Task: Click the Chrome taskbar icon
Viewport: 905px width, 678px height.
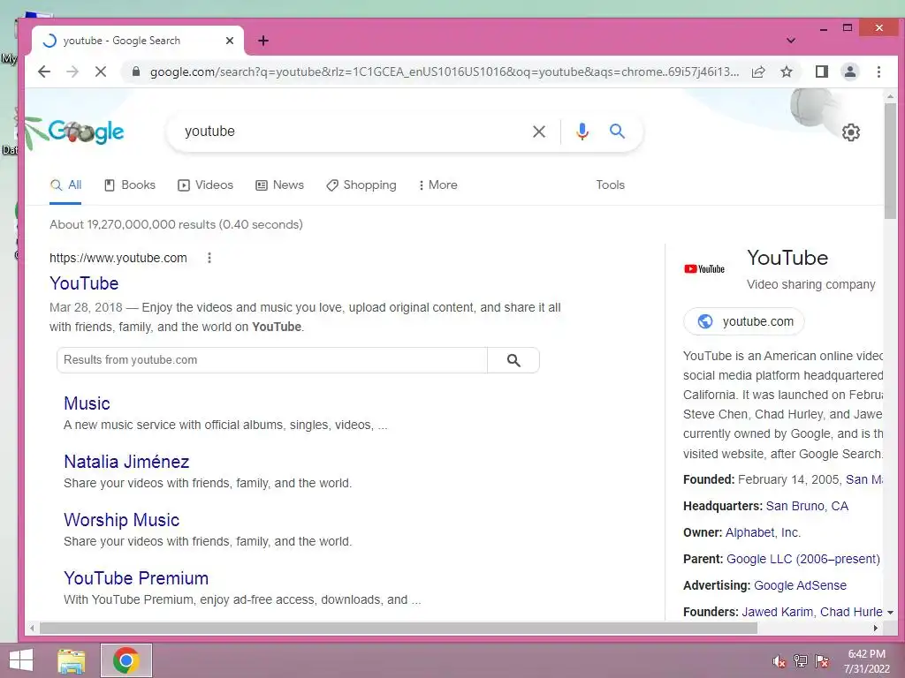Action: tap(125, 660)
